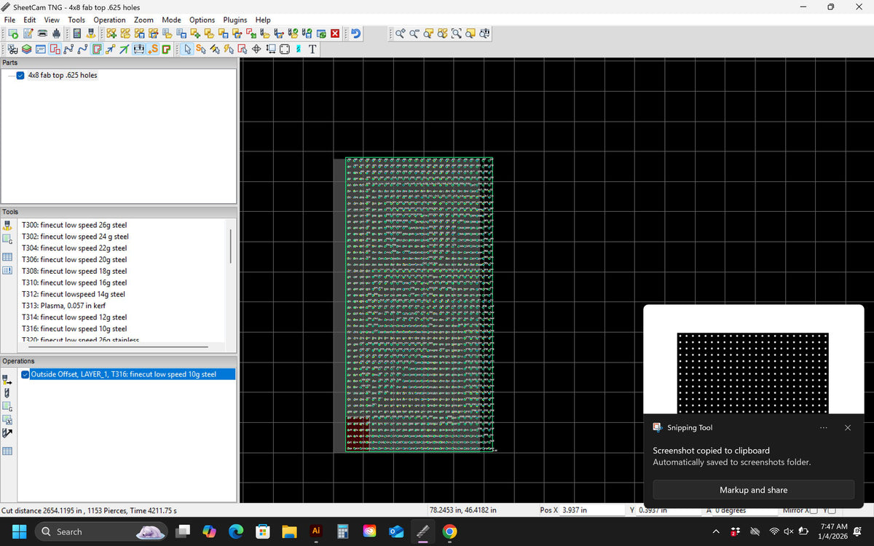
Task: Select T300: finecut low speed 26g steel
Action: [74, 225]
